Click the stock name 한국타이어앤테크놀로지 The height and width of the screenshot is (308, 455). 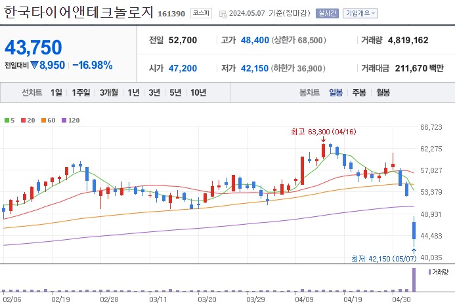(x=78, y=12)
